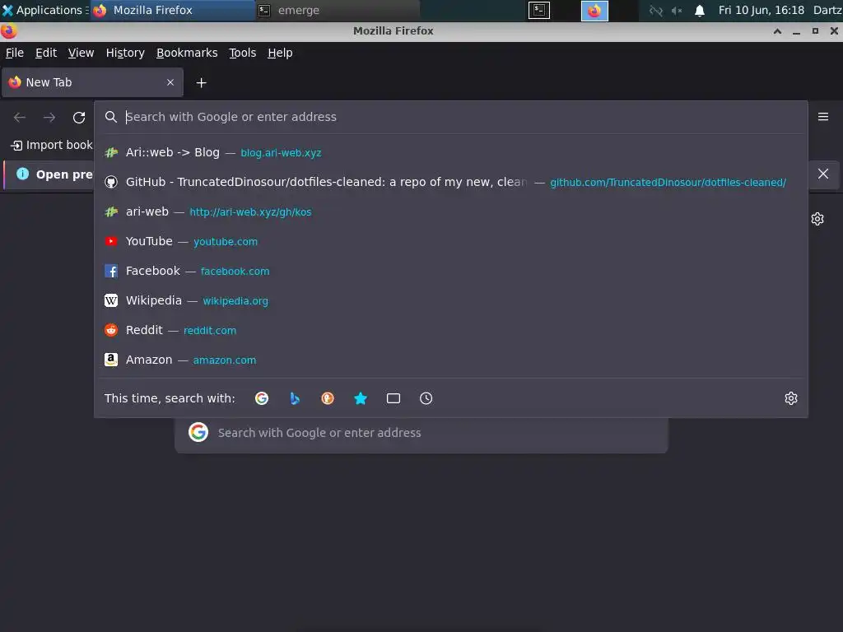Viewport: 843px width, 632px height.
Task: Switch to emerge terminal in taskbar
Action: click(337, 10)
